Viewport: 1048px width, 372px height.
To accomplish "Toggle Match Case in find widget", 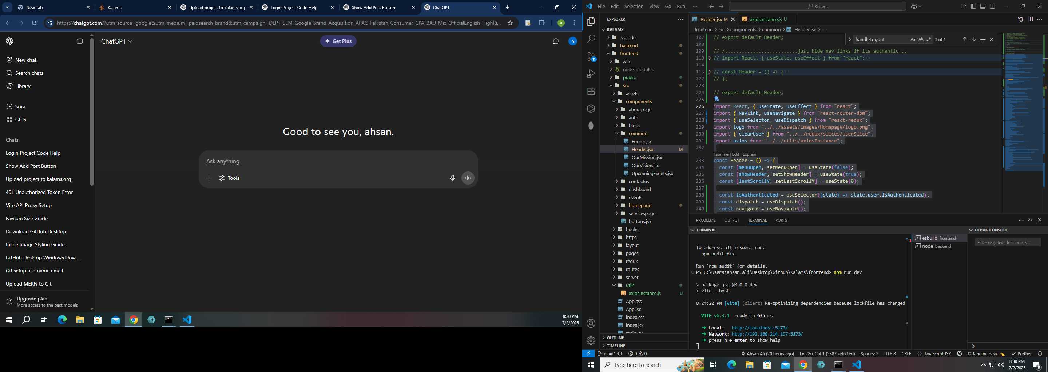I will 913,39.
